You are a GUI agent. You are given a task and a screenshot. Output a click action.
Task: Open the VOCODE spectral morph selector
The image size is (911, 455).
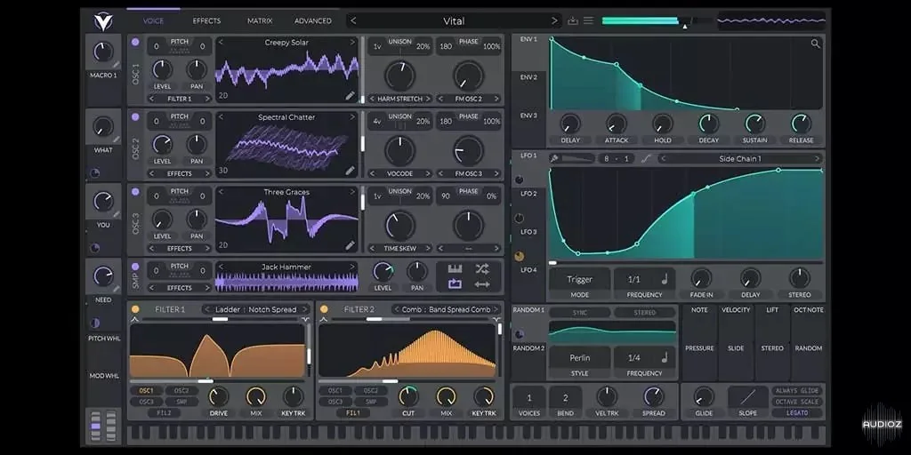400,173
